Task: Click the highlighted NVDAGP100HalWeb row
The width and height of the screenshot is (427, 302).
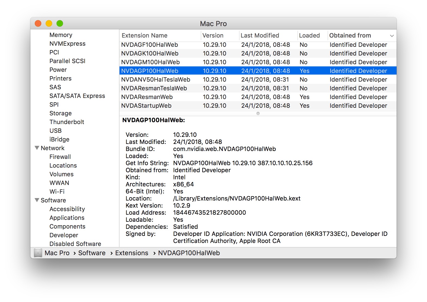Action: point(258,71)
